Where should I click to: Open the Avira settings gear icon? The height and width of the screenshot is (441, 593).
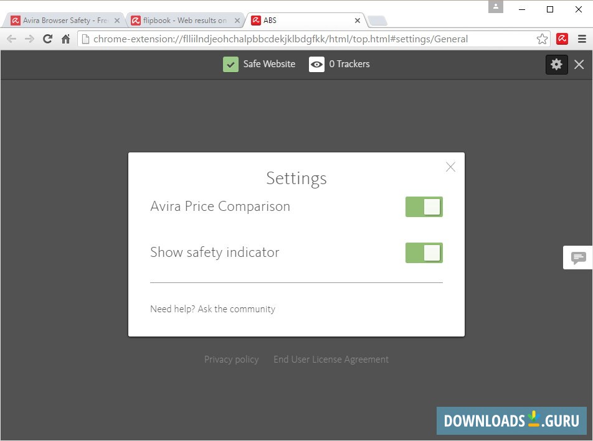pos(556,64)
